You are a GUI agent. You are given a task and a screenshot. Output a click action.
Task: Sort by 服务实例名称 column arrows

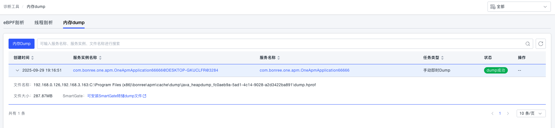[x=100, y=58]
